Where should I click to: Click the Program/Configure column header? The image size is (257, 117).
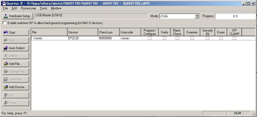[x=150, y=32]
